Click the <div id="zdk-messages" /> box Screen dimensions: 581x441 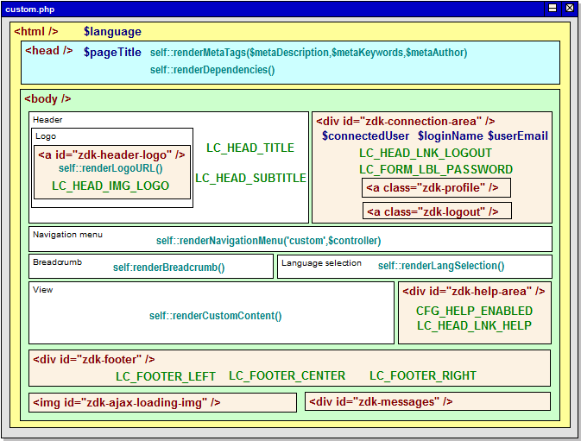[x=427, y=401]
